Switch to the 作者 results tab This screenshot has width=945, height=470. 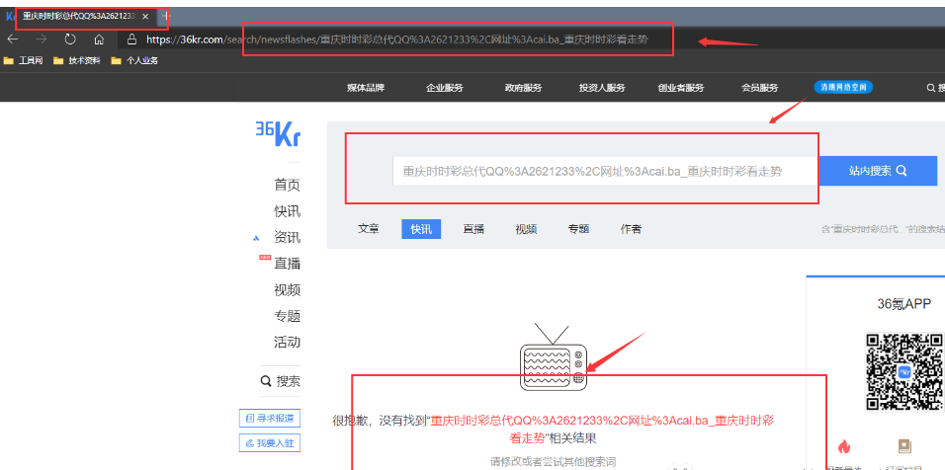coord(631,229)
